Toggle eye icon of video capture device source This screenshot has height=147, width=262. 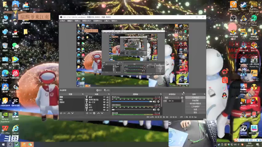(104, 100)
